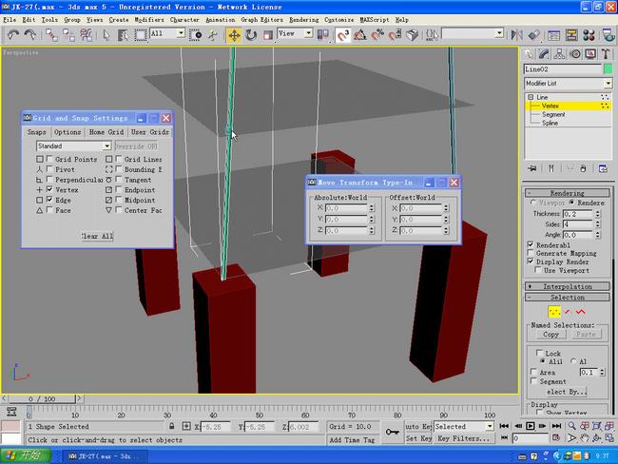The image size is (618, 464).
Task: Click the Select By button
Action: pos(567,392)
